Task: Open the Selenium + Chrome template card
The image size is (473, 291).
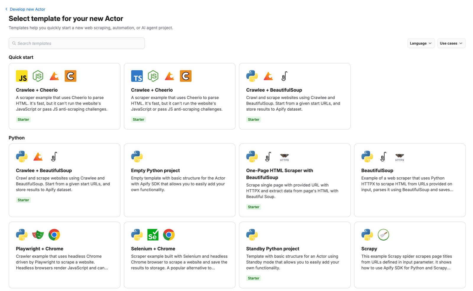Action: (x=179, y=255)
